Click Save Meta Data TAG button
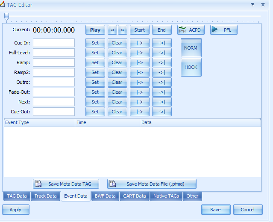The image size is (273, 222). tap(66, 184)
